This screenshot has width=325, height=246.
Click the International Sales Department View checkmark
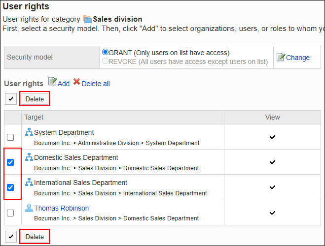point(273,187)
